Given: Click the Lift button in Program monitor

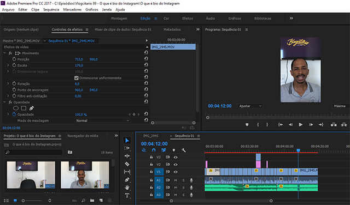Looking at the screenshot, I should [x=334, y=125].
